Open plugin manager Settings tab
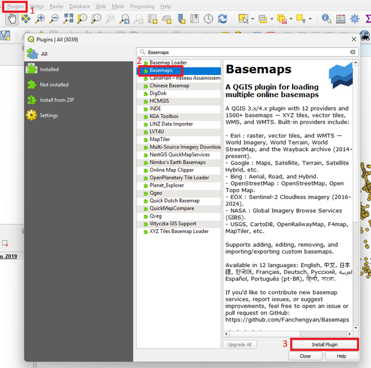371x368 pixels. tap(78, 115)
